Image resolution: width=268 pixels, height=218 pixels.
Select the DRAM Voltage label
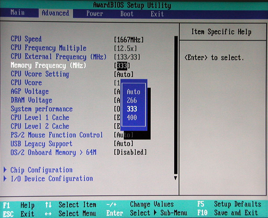tap(31, 100)
